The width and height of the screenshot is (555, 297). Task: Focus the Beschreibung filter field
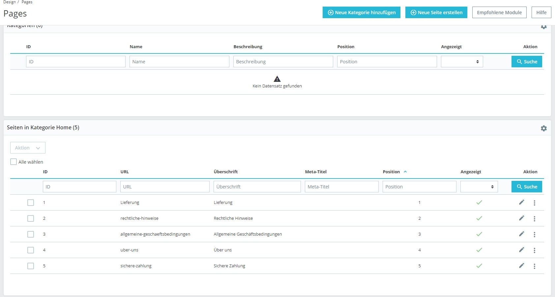pos(283,62)
